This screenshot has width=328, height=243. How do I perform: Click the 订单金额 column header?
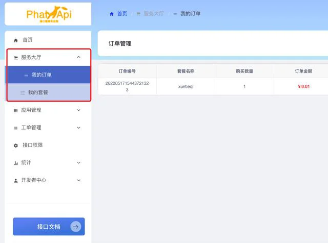[x=303, y=71]
